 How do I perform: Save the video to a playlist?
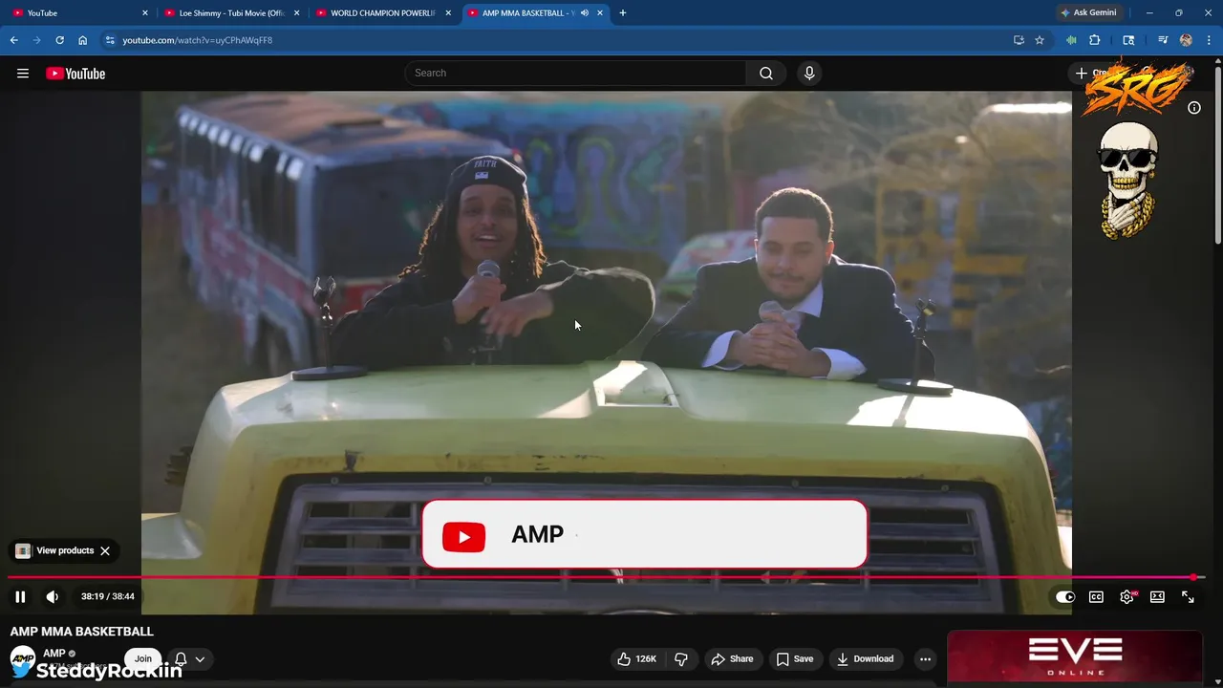795,659
